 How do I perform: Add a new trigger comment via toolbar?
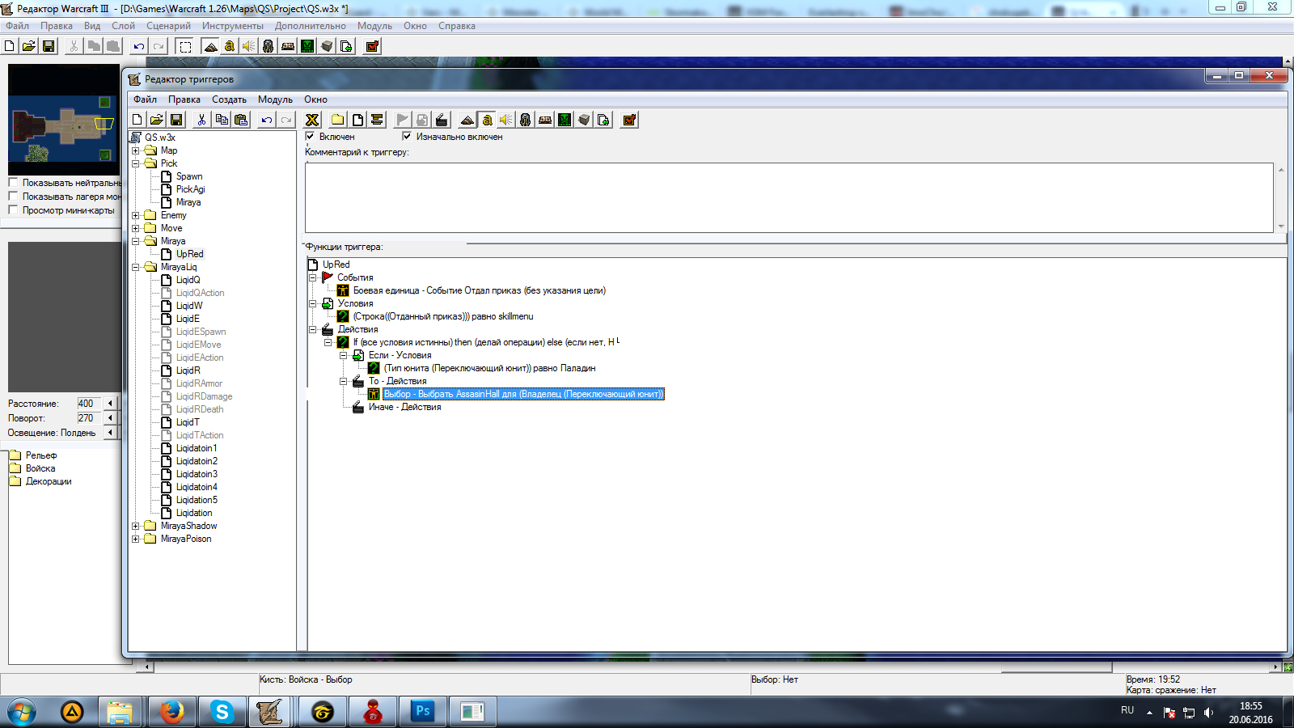tap(377, 120)
